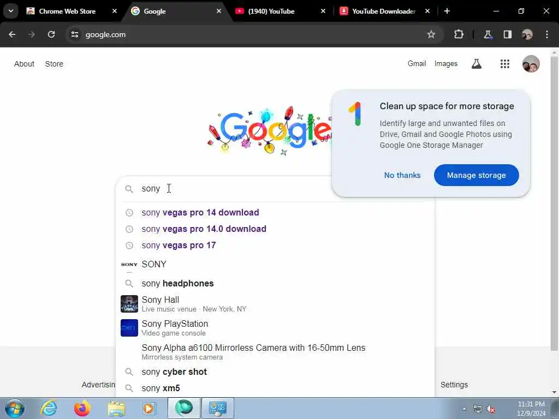Select suggestion sony vegas pro 14 download
The width and height of the screenshot is (559, 419).
click(275, 212)
